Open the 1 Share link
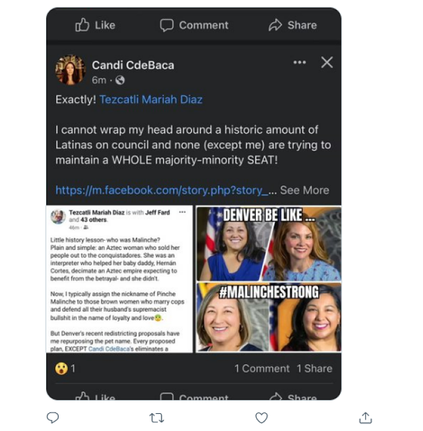 (314, 368)
